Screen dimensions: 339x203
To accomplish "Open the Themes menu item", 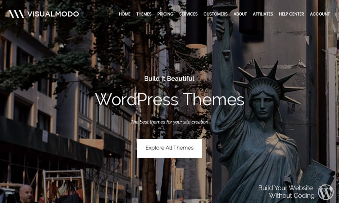I will click(x=144, y=14).
